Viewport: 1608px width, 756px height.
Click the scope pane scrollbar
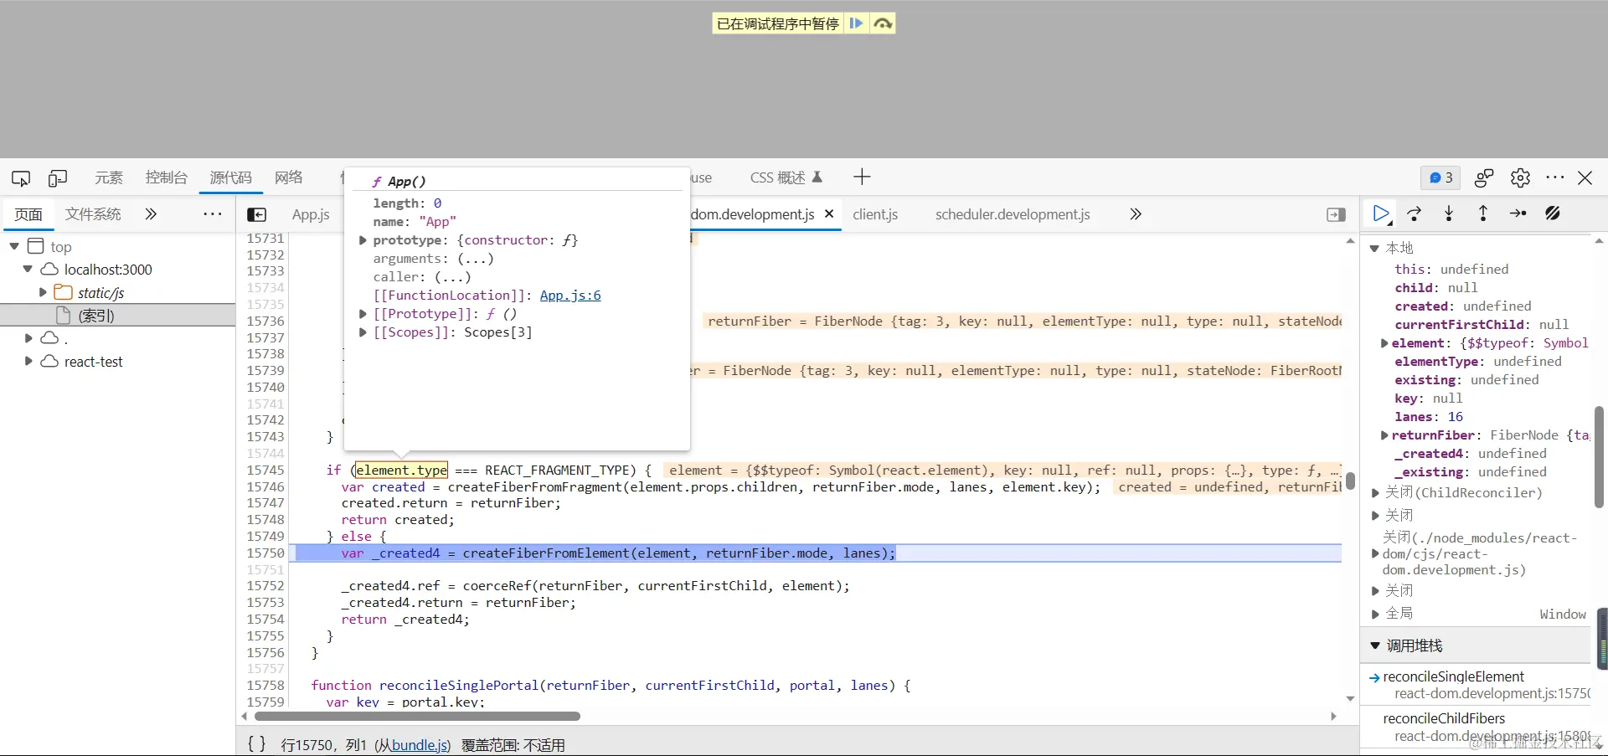[x=1598, y=456]
